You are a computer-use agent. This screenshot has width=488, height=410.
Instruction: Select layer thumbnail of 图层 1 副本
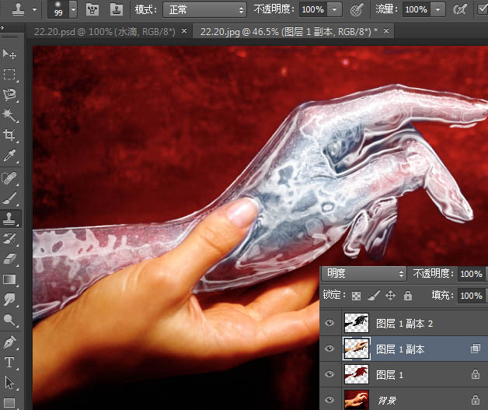(x=357, y=349)
